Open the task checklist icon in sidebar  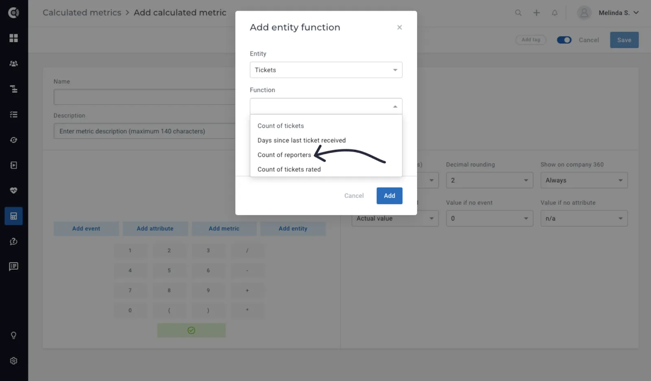point(13,115)
